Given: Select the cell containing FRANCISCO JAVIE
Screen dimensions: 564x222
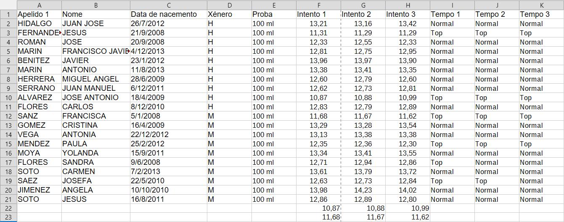Looking at the screenshot, I should point(96,51).
